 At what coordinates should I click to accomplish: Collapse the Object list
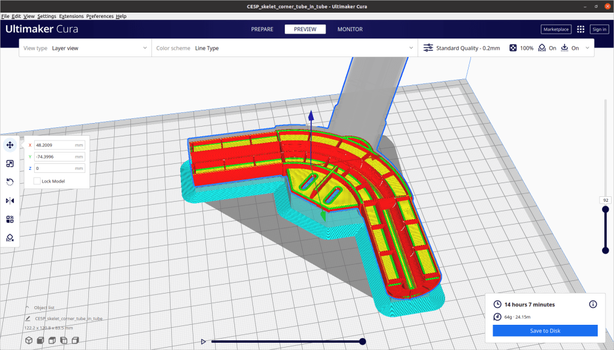28,307
